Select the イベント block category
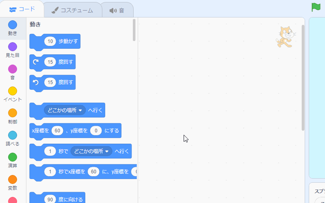The width and height of the screenshot is (325, 203). click(13, 94)
